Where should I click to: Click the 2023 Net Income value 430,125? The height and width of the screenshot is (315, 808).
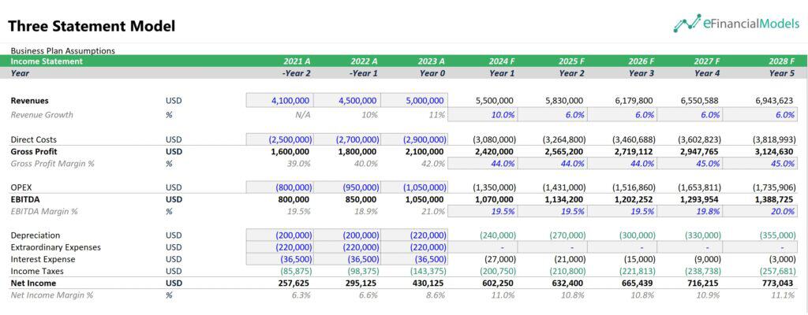428,283
